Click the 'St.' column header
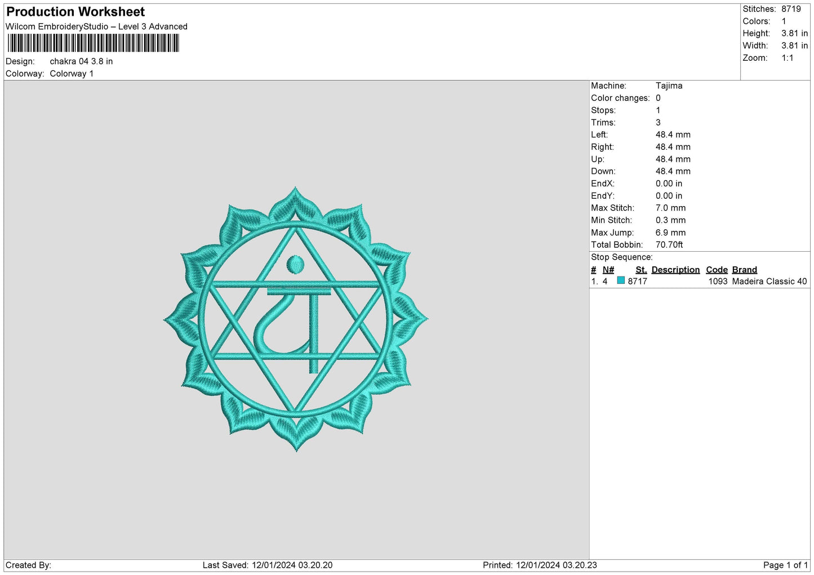Viewport: 814px width, 575px height. (x=641, y=270)
